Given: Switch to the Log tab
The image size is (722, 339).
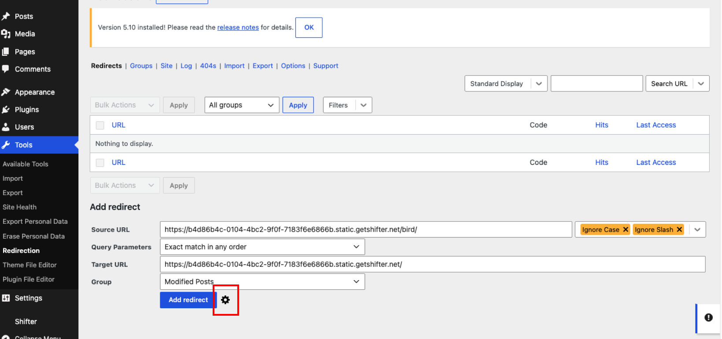Looking at the screenshot, I should pyautogui.click(x=186, y=66).
